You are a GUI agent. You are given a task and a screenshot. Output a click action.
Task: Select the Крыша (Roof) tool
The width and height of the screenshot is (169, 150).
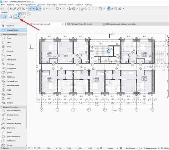coord(7,73)
